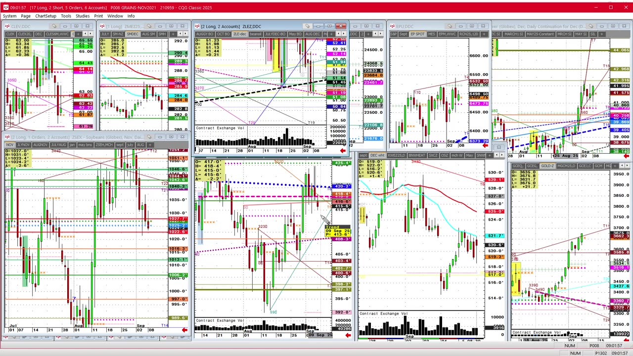Viewport: 633px width, 356px height.
Task: Click red arrow at corn chart bottom
Action: click(x=348, y=336)
